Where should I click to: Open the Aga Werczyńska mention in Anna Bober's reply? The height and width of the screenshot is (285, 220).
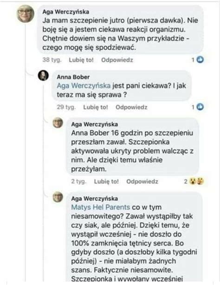[x=84, y=85]
